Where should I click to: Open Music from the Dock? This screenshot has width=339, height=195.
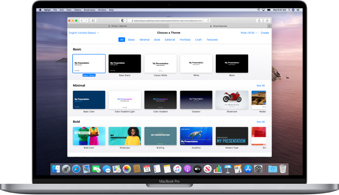click(x=177, y=169)
